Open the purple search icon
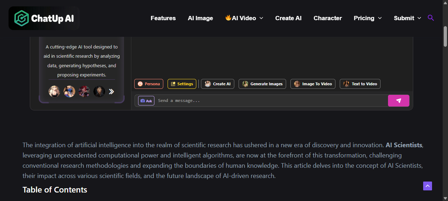This screenshot has width=448, height=201. [431, 18]
